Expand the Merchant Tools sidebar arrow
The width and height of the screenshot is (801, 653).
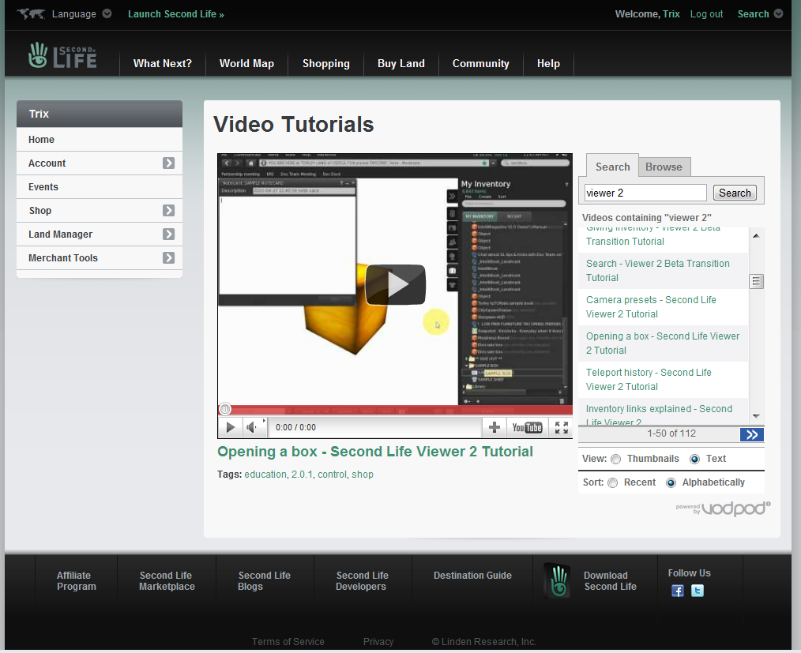168,258
